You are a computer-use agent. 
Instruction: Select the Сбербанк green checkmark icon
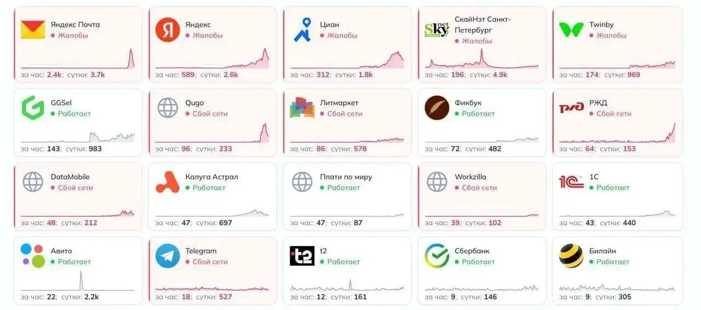point(436,256)
